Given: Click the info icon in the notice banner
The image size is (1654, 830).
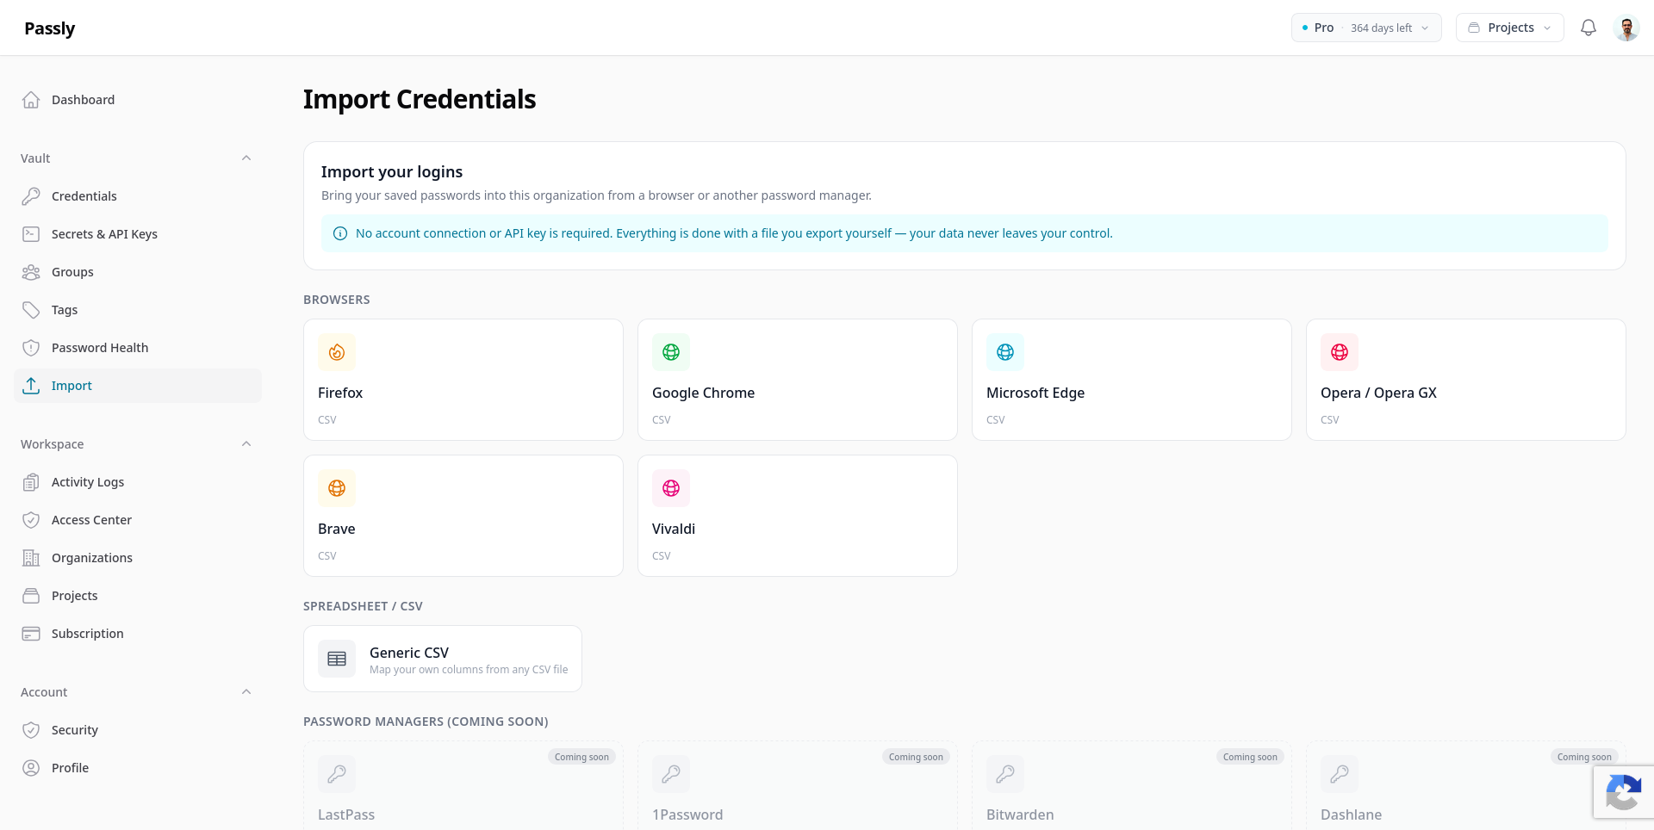Looking at the screenshot, I should pos(340,233).
